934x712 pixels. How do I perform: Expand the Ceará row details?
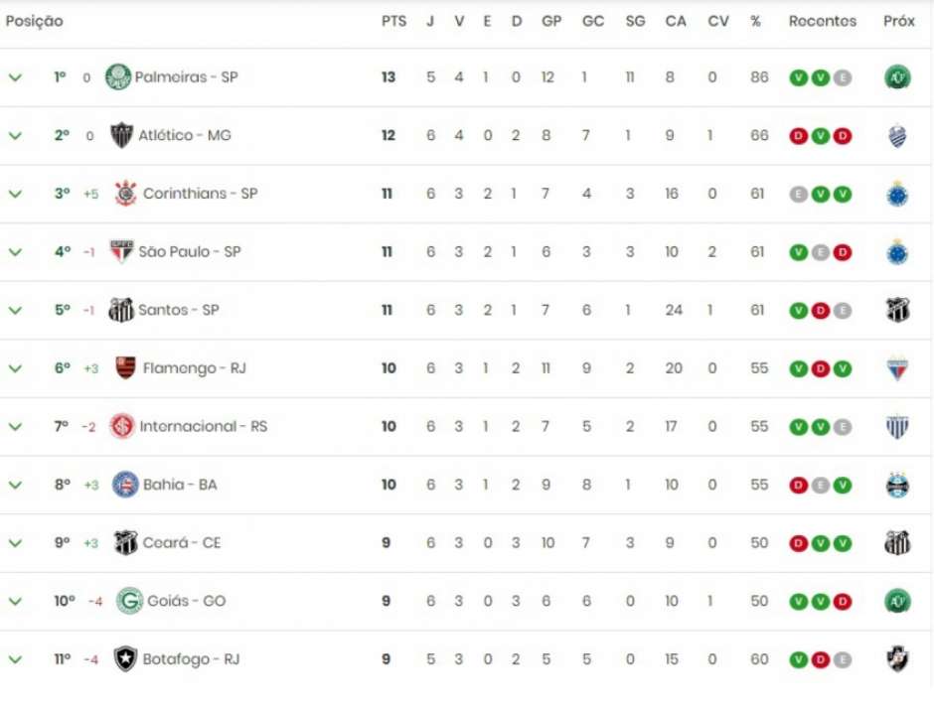[x=14, y=542]
